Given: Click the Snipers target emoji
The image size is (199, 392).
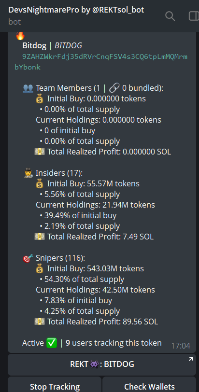Looking at the screenshot, I should (x=28, y=258).
